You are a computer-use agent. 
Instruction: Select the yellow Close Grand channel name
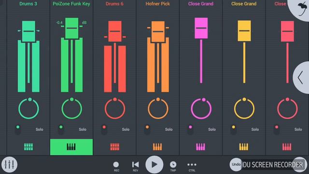tap(244, 4)
